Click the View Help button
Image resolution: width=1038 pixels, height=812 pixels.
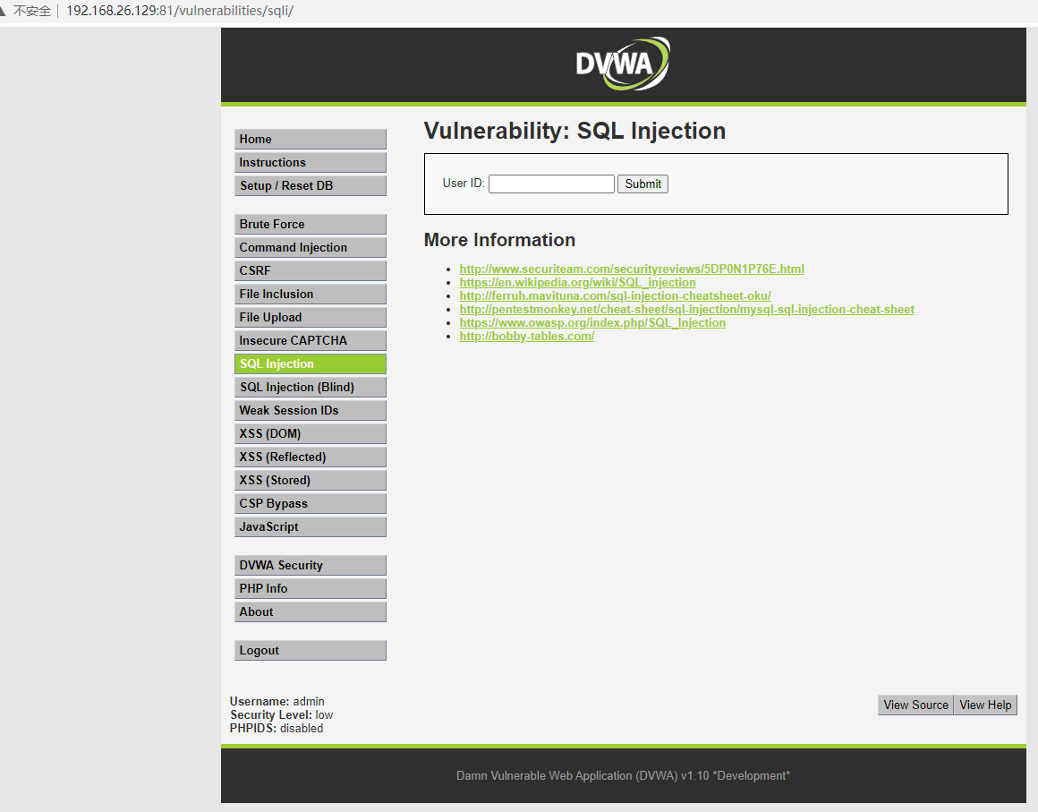pyautogui.click(x=985, y=705)
